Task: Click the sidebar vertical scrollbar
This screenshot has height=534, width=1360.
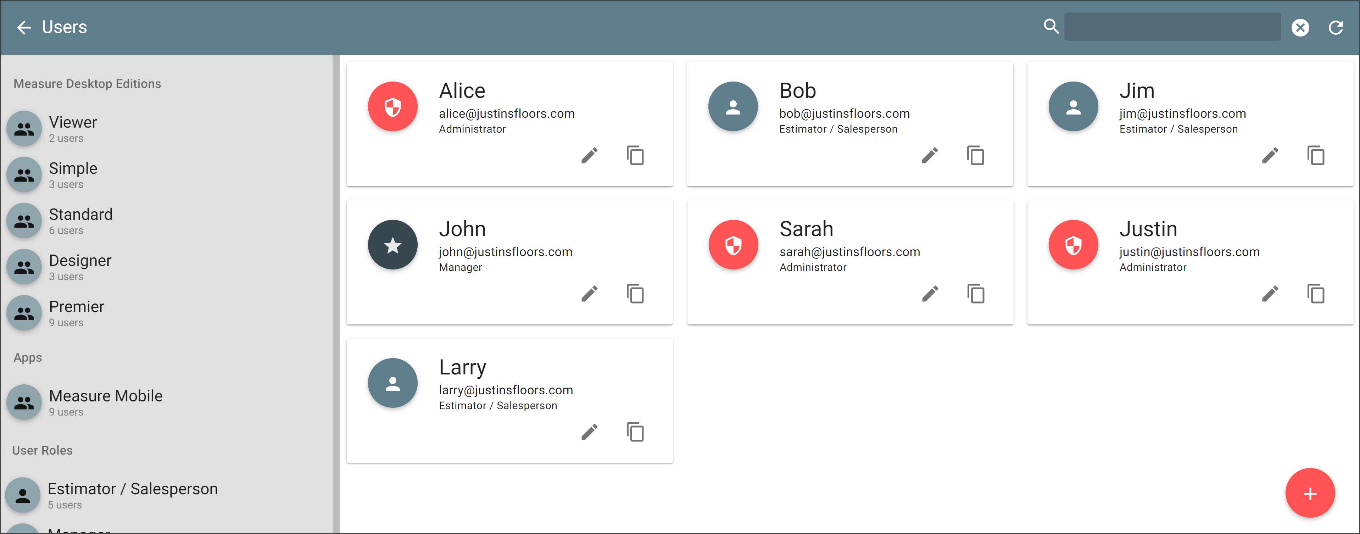Action: click(336, 294)
